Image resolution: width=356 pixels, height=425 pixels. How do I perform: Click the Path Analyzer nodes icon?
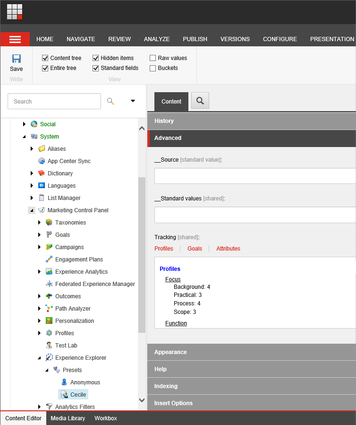click(49, 308)
